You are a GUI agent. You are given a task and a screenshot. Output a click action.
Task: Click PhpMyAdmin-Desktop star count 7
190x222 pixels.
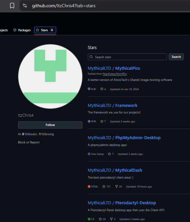point(111,154)
